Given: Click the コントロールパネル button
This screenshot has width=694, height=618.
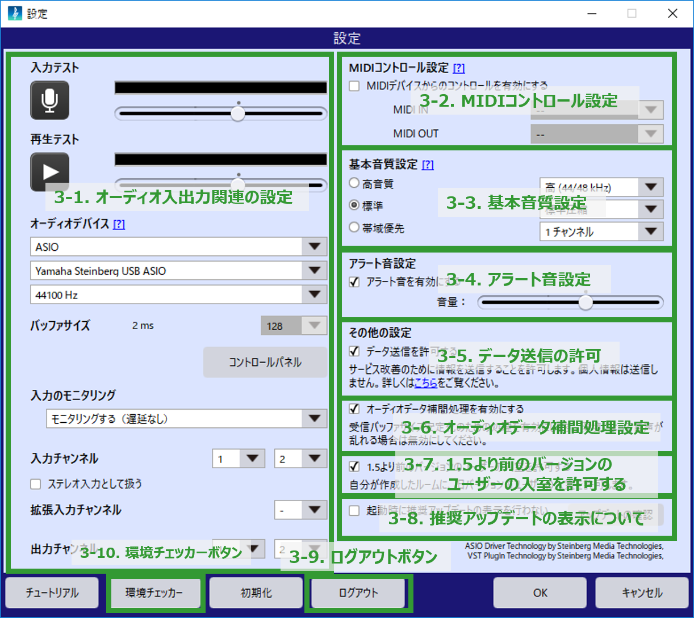Looking at the screenshot, I should [265, 362].
